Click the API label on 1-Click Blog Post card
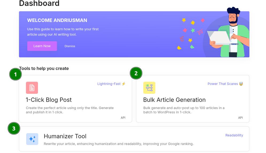Screen dimensions: 266x153 pyautogui.click(x=123, y=118)
